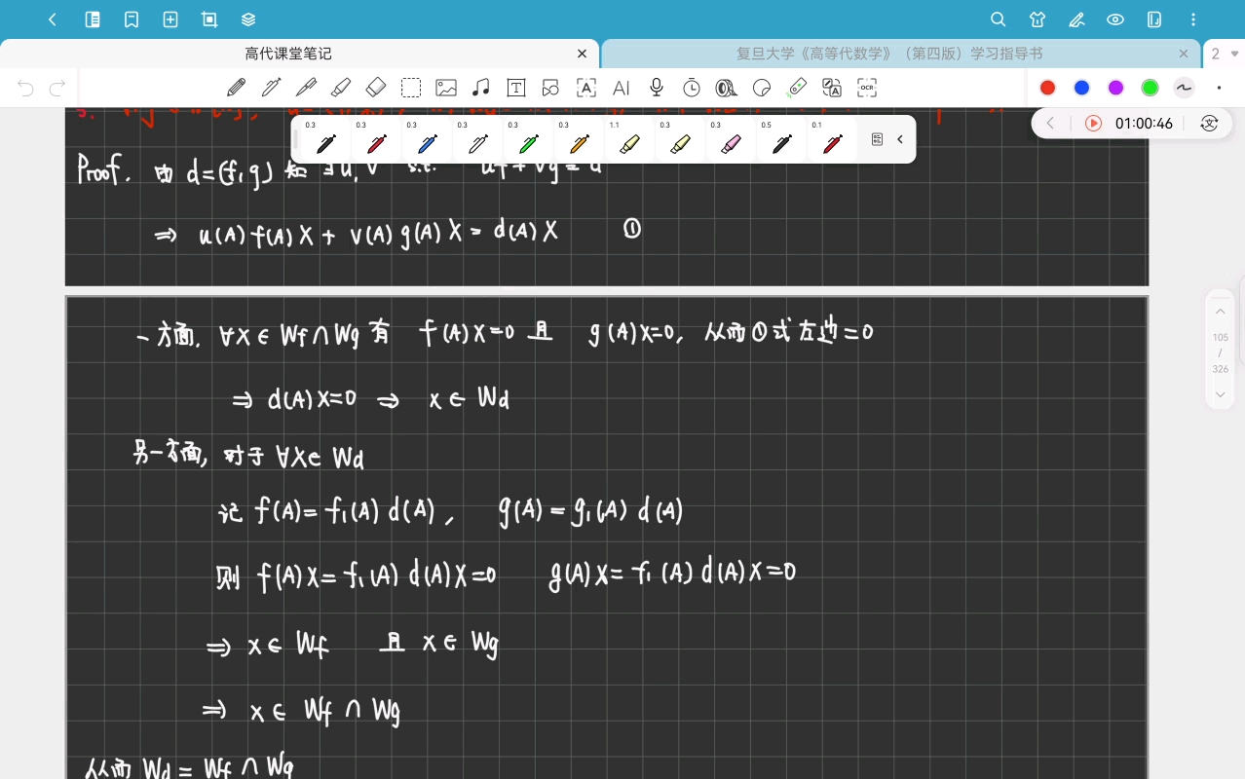Toggle the speech-to-text conversion icon
Screen dimensions: 1245x779
1209,124
